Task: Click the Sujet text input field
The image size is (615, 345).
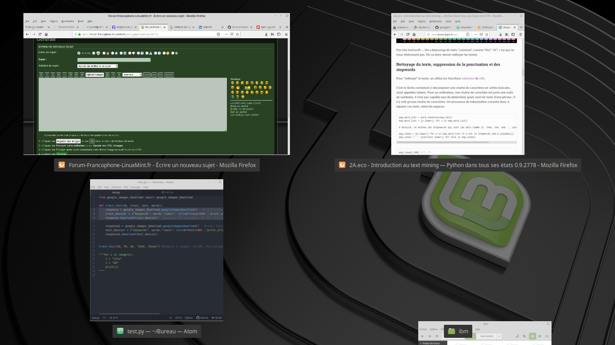Action: pos(114,59)
